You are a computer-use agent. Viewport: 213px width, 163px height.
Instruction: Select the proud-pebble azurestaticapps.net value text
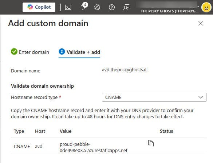point(94,147)
